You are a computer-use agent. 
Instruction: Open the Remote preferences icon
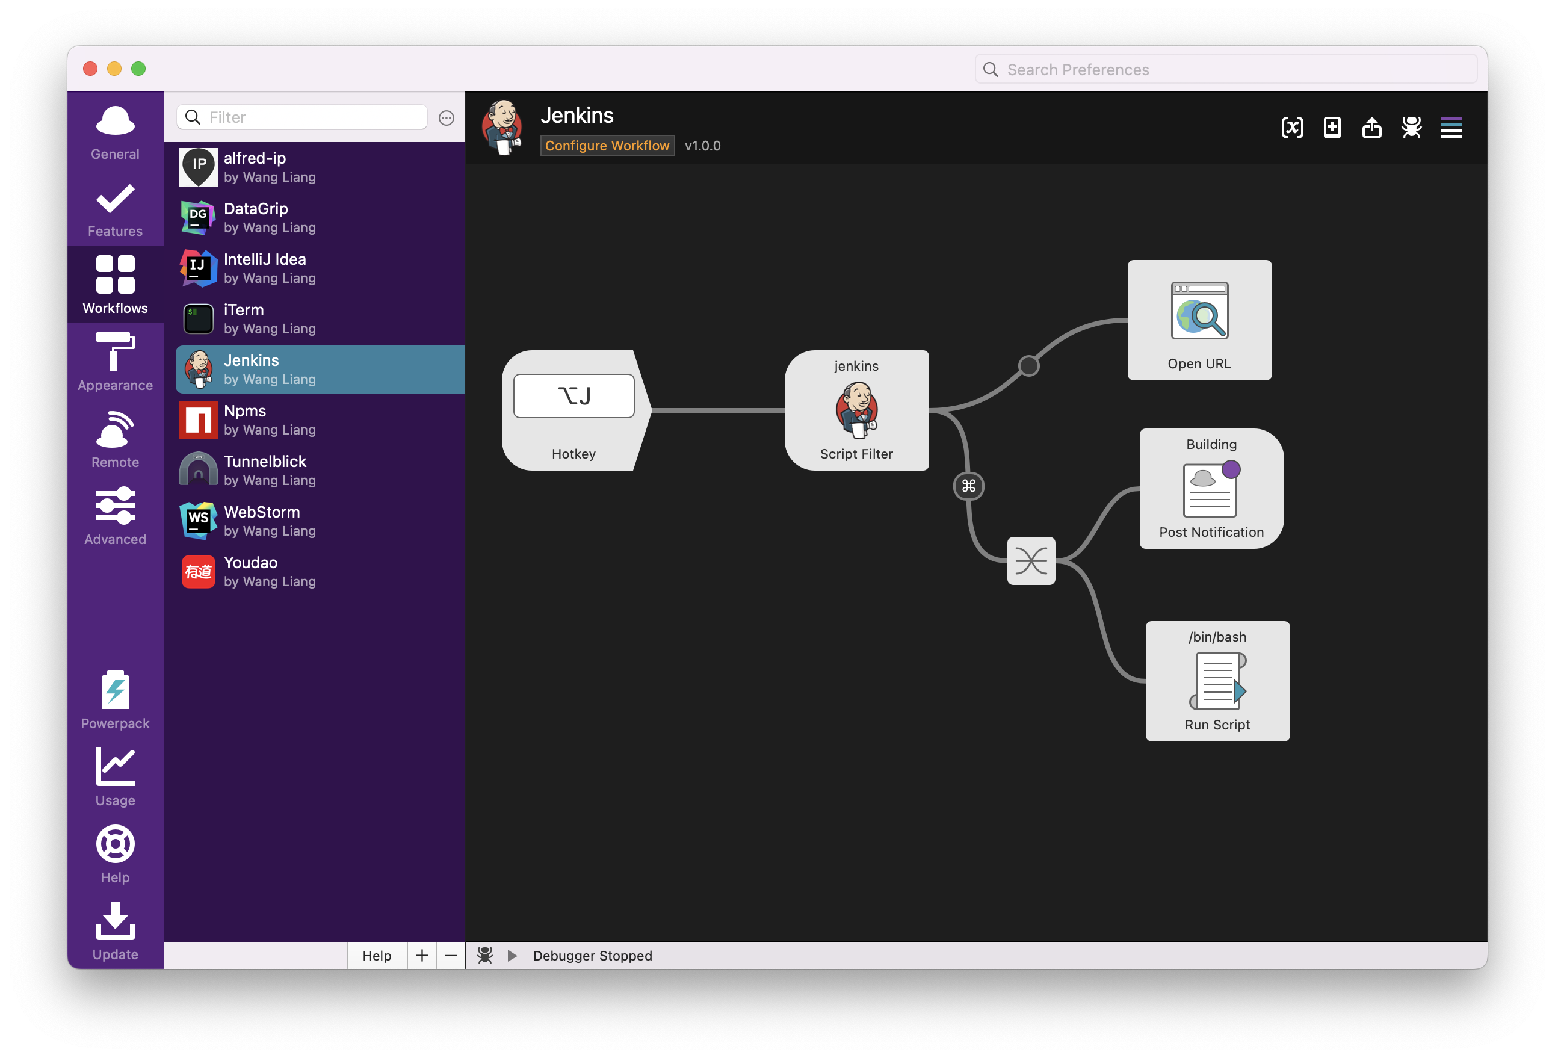coord(115,439)
